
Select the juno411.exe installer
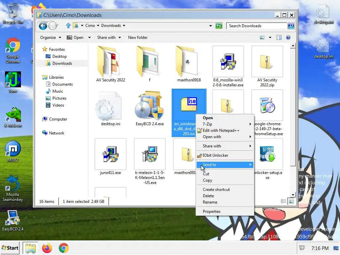click(111, 157)
